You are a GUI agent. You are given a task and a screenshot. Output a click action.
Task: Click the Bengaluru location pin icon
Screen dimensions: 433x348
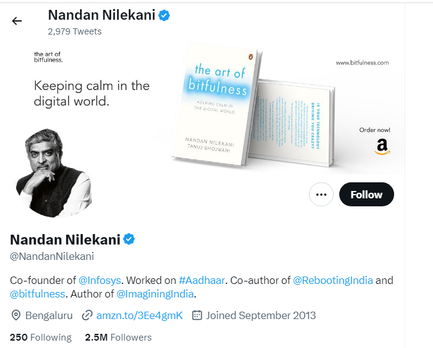(x=16, y=315)
